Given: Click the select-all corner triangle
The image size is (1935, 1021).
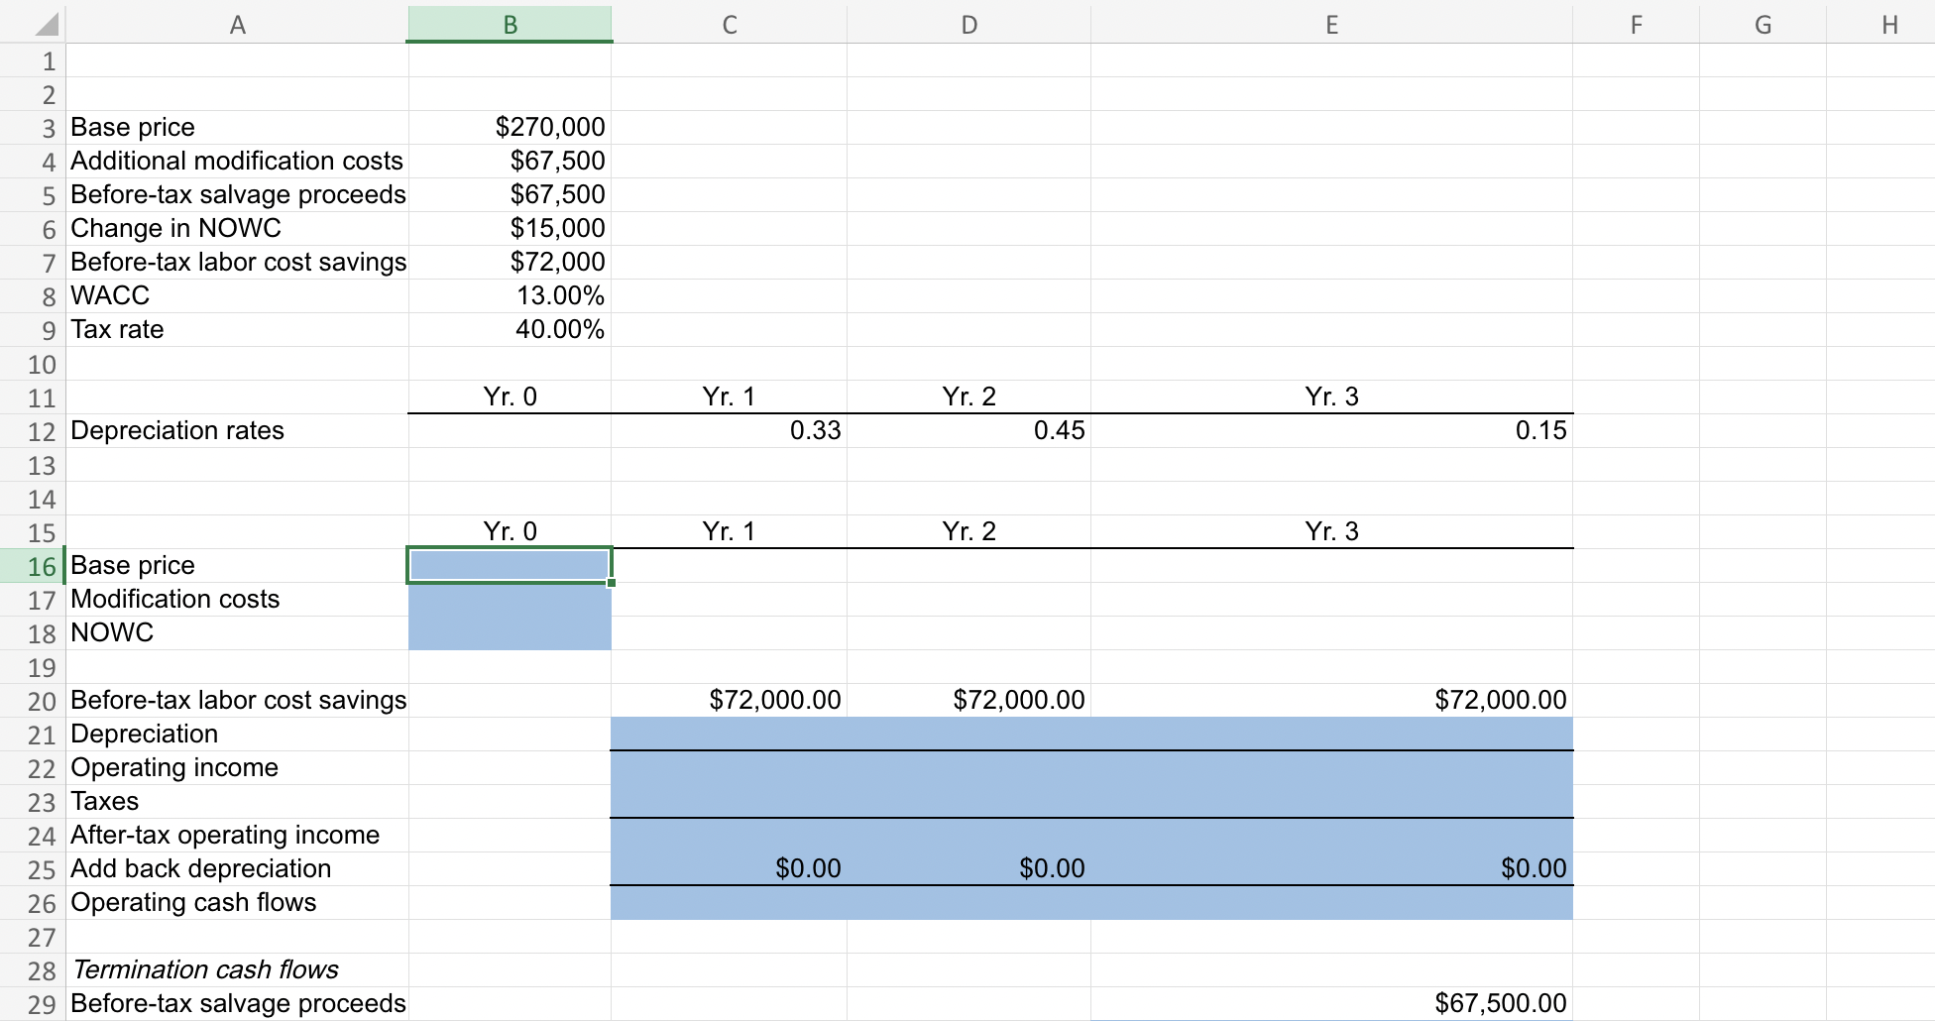Looking at the screenshot, I should pos(46,25).
